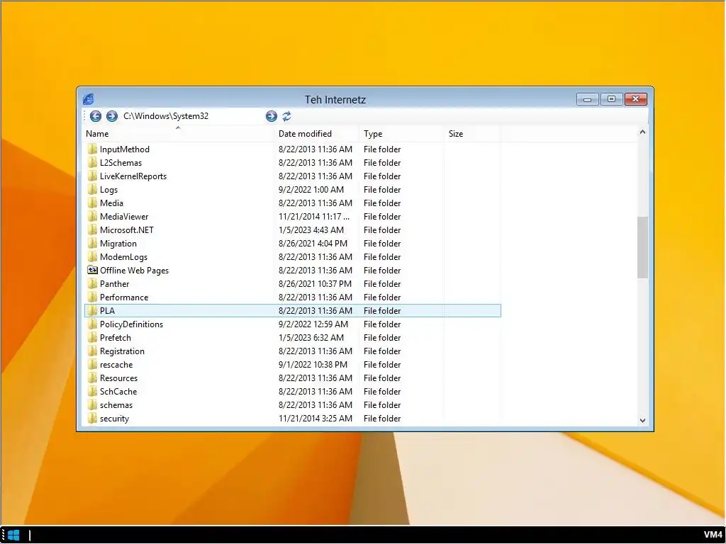Click Logs date 9/2/2022 1:00 AM
Viewport: 726px width, 544px height.
pyautogui.click(x=311, y=190)
